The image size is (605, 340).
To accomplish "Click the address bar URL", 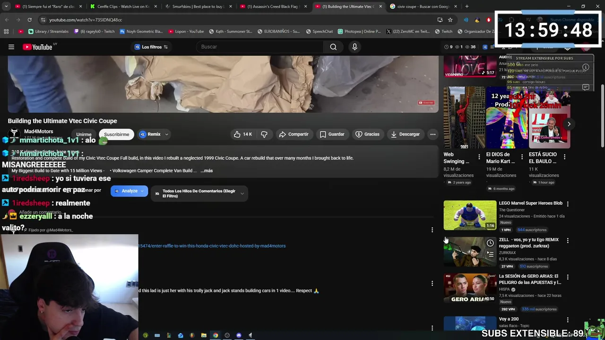I will [86, 20].
